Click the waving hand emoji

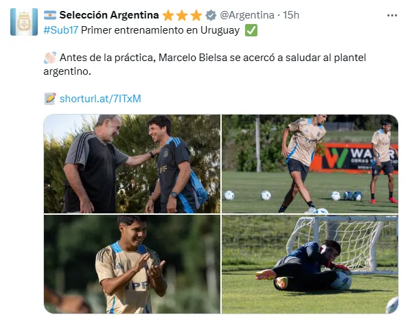tap(50, 58)
